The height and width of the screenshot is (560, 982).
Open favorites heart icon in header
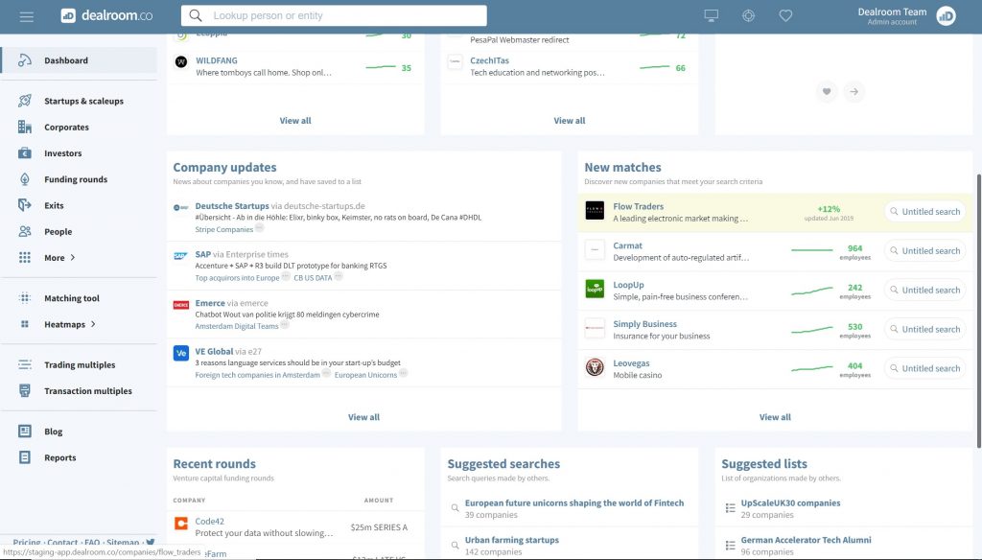785,16
